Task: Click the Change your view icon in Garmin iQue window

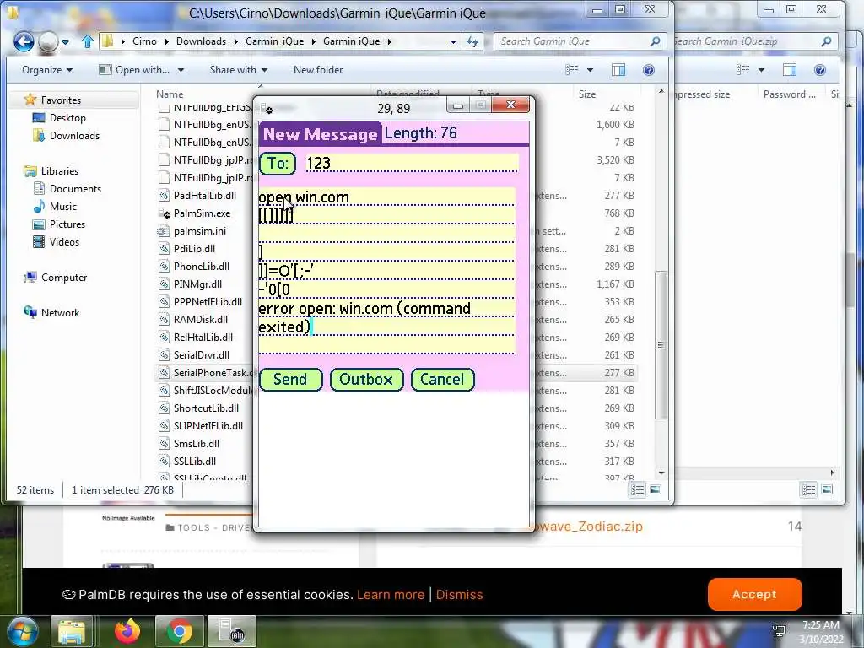Action: point(572,70)
